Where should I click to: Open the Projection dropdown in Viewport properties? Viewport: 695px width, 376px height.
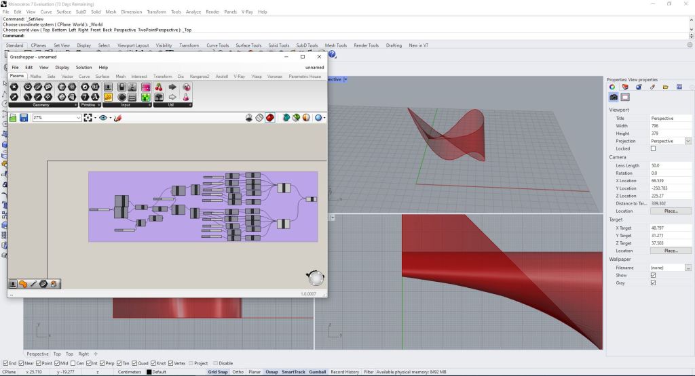pos(688,141)
